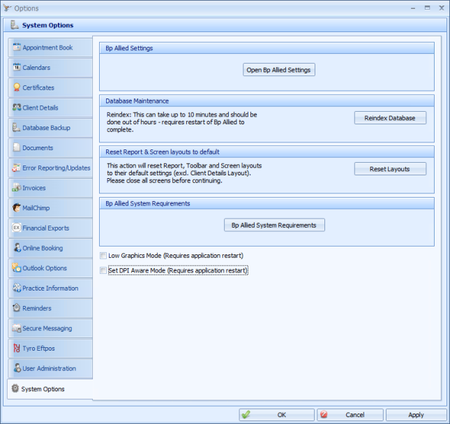Open the Calendars tab label

tap(36, 68)
